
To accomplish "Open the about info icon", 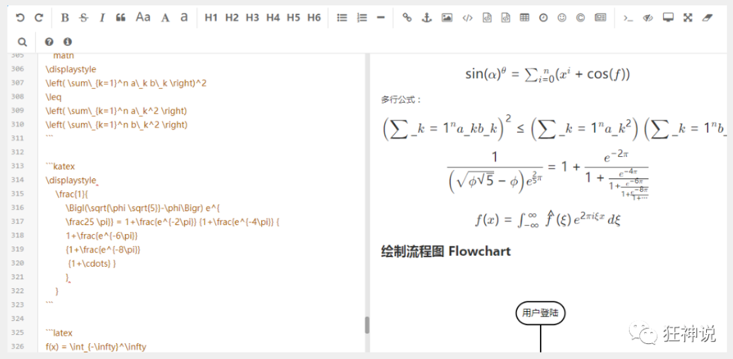I will pyautogui.click(x=68, y=42).
